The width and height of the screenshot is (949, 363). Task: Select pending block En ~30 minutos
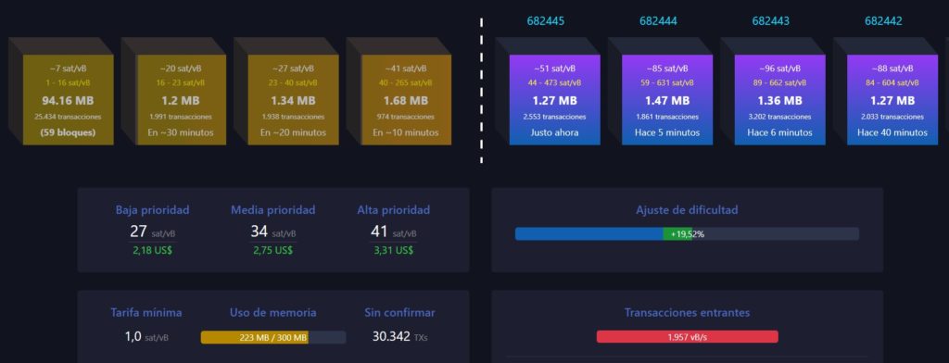click(181, 100)
